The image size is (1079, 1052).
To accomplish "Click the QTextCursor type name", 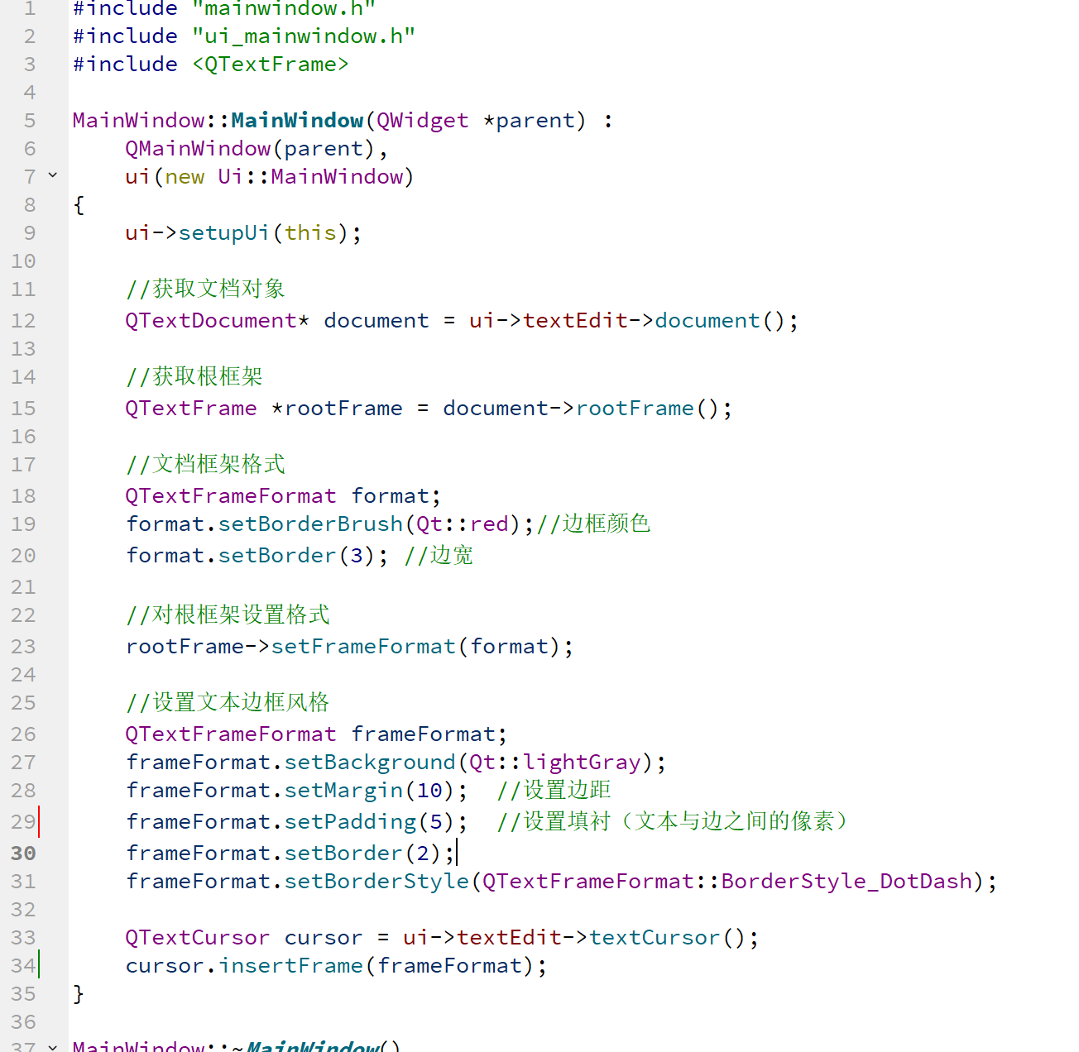I will coord(198,938).
